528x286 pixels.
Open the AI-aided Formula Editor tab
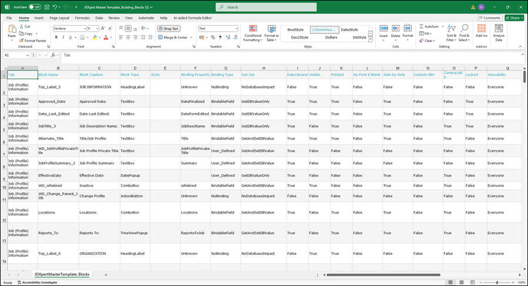(x=193, y=18)
